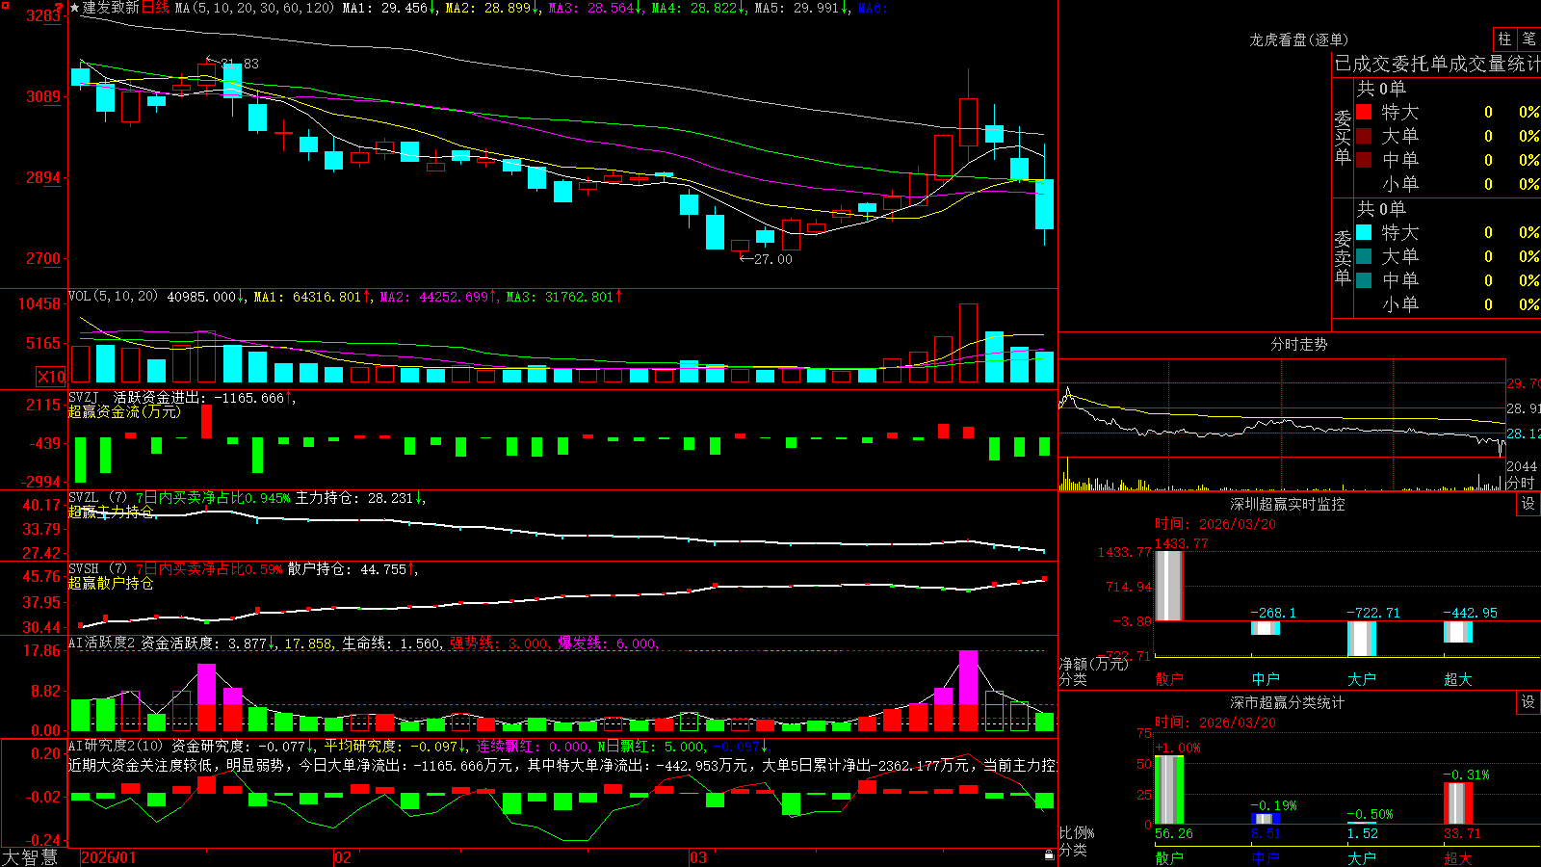Click the 已成交委托单成交量统计 header
Viewport: 1541px width, 867px height.
(1437, 64)
